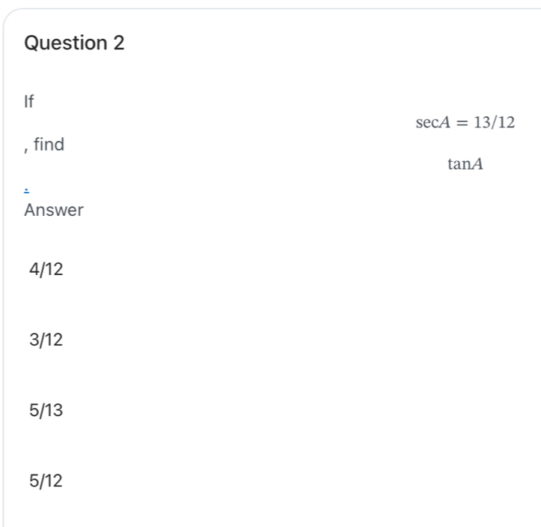This screenshot has height=527, width=541.
Task: Click the italic A in secA
Action: pyautogui.click(x=442, y=123)
